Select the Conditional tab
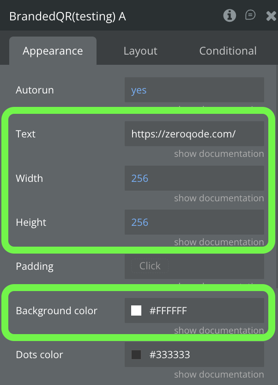 coord(228,51)
